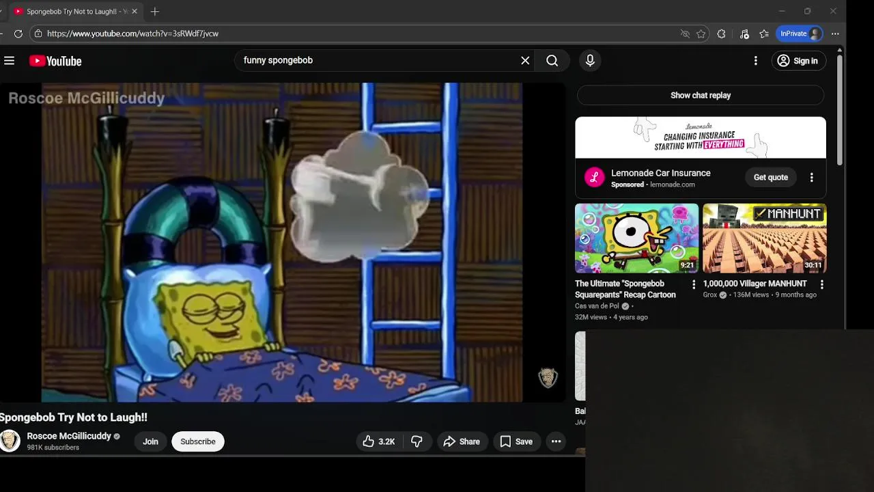
Task: Open 'The Ultimate Spongebob Squarepants Recap Cartoon' title
Action: pos(625,289)
